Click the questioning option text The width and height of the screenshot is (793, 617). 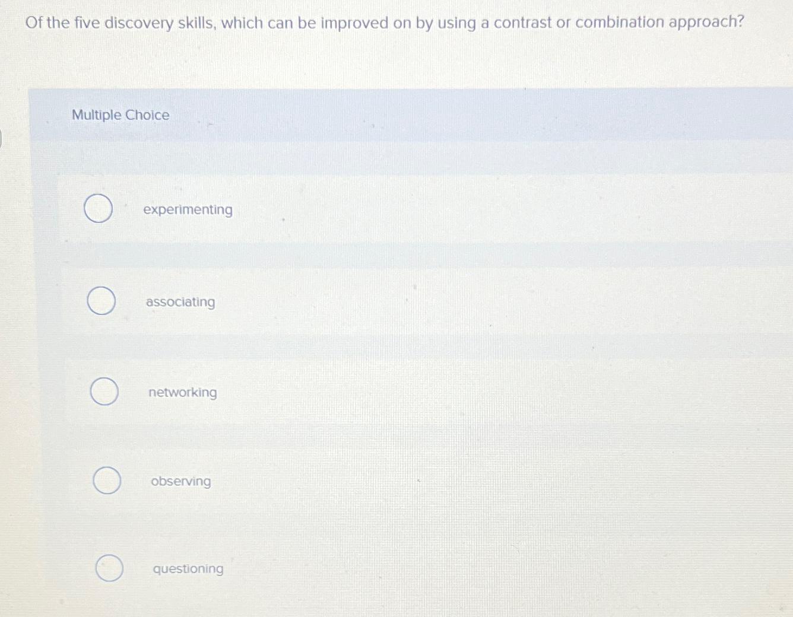click(188, 568)
